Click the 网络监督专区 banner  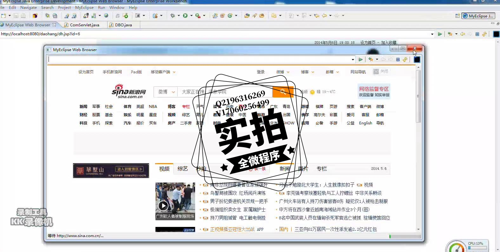click(374, 91)
